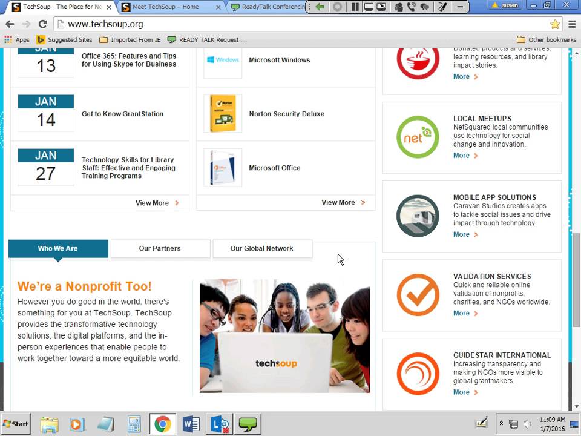Click the green net2 Local Meetups icon
The width and height of the screenshot is (581, 436).
(418, 137)
